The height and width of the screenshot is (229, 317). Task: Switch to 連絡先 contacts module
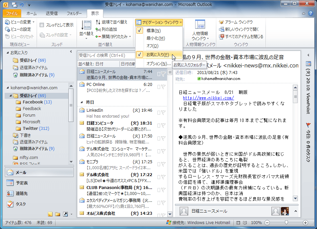39,193
